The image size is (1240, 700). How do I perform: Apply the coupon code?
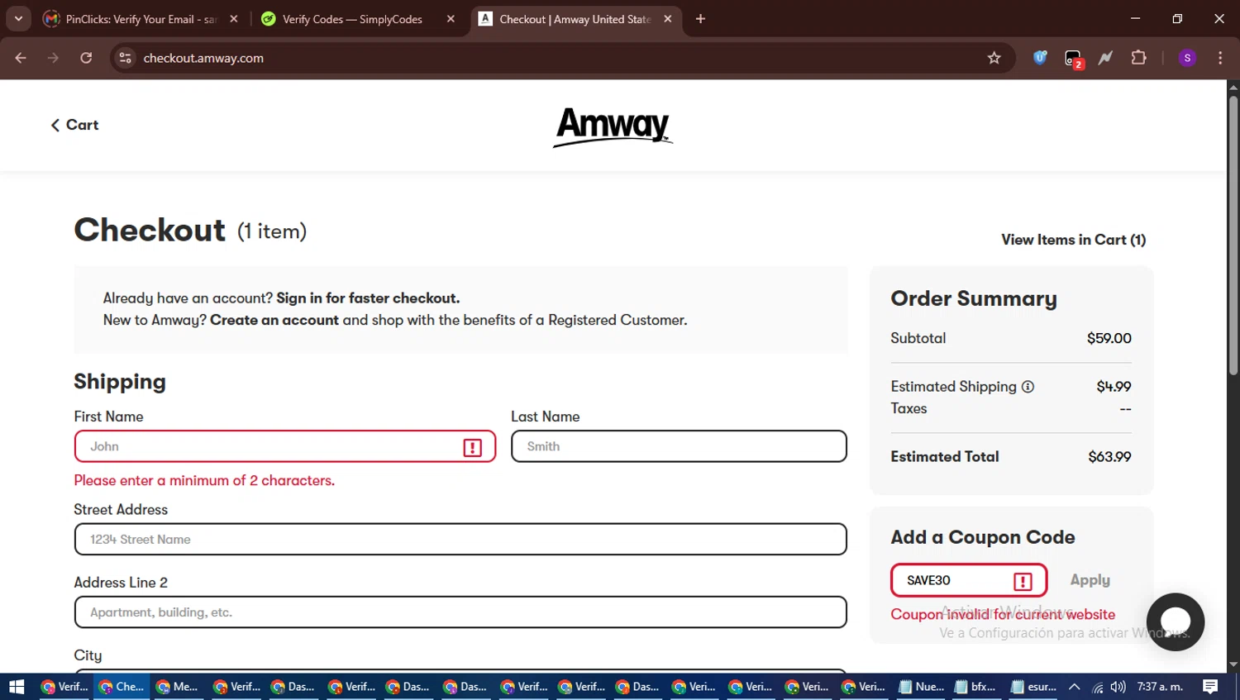1090,580
